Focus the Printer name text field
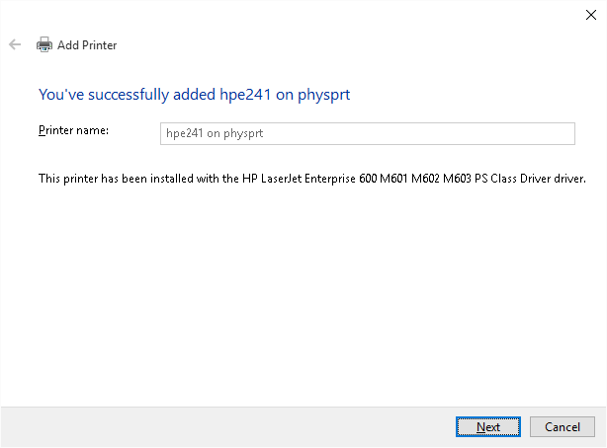Viewport: 607px width, 448px height. point(367,133)
